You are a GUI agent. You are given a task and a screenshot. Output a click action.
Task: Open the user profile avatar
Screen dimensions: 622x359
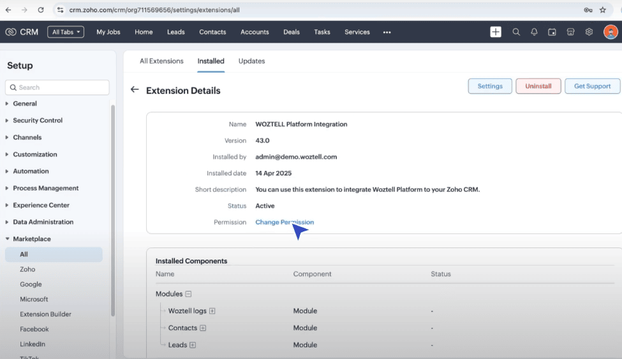(x=611, y=32)
